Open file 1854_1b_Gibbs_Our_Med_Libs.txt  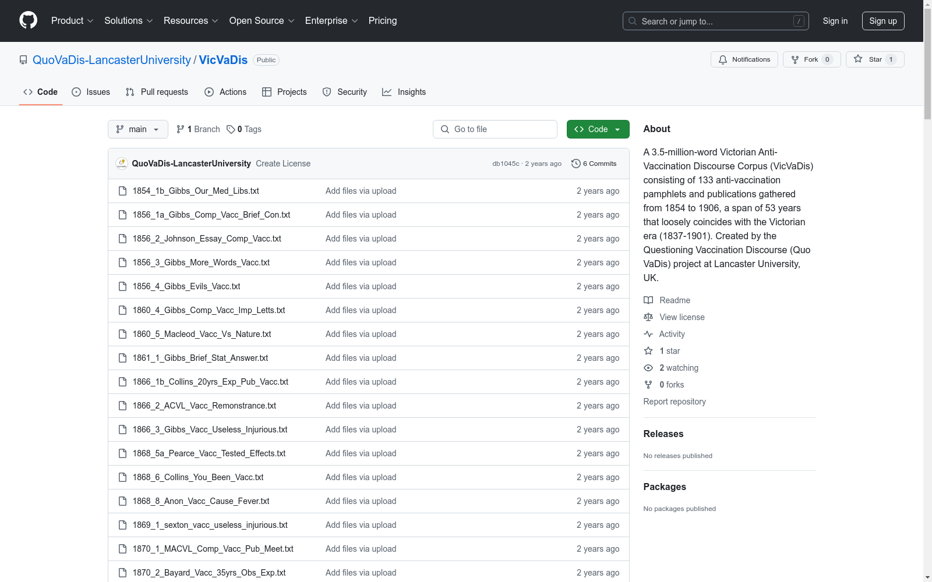[196, 191]
